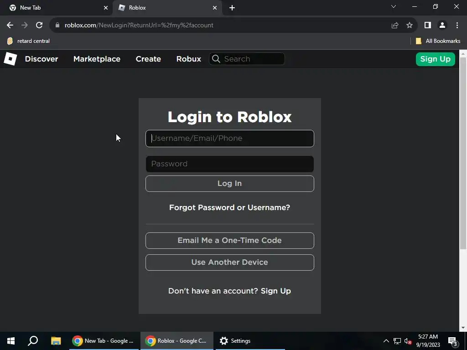The height and width of the screenshot is (350, 467).
Task: Open the Chrome profile avatar icon
Action: (442, 26)
